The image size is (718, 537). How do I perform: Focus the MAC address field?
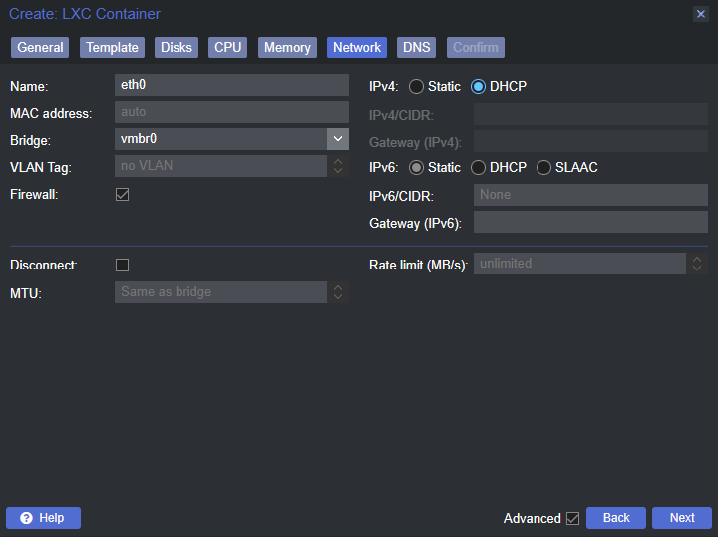click(231, 112)
